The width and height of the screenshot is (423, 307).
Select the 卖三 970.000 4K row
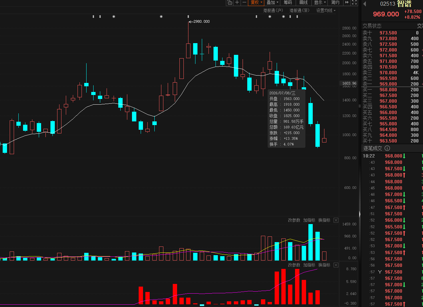392,73
